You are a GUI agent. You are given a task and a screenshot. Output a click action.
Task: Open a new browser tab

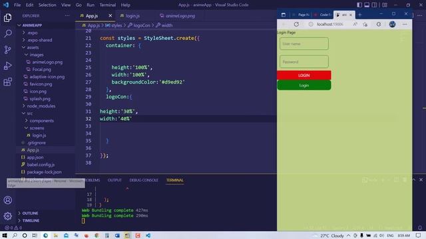tap(359, 15)
